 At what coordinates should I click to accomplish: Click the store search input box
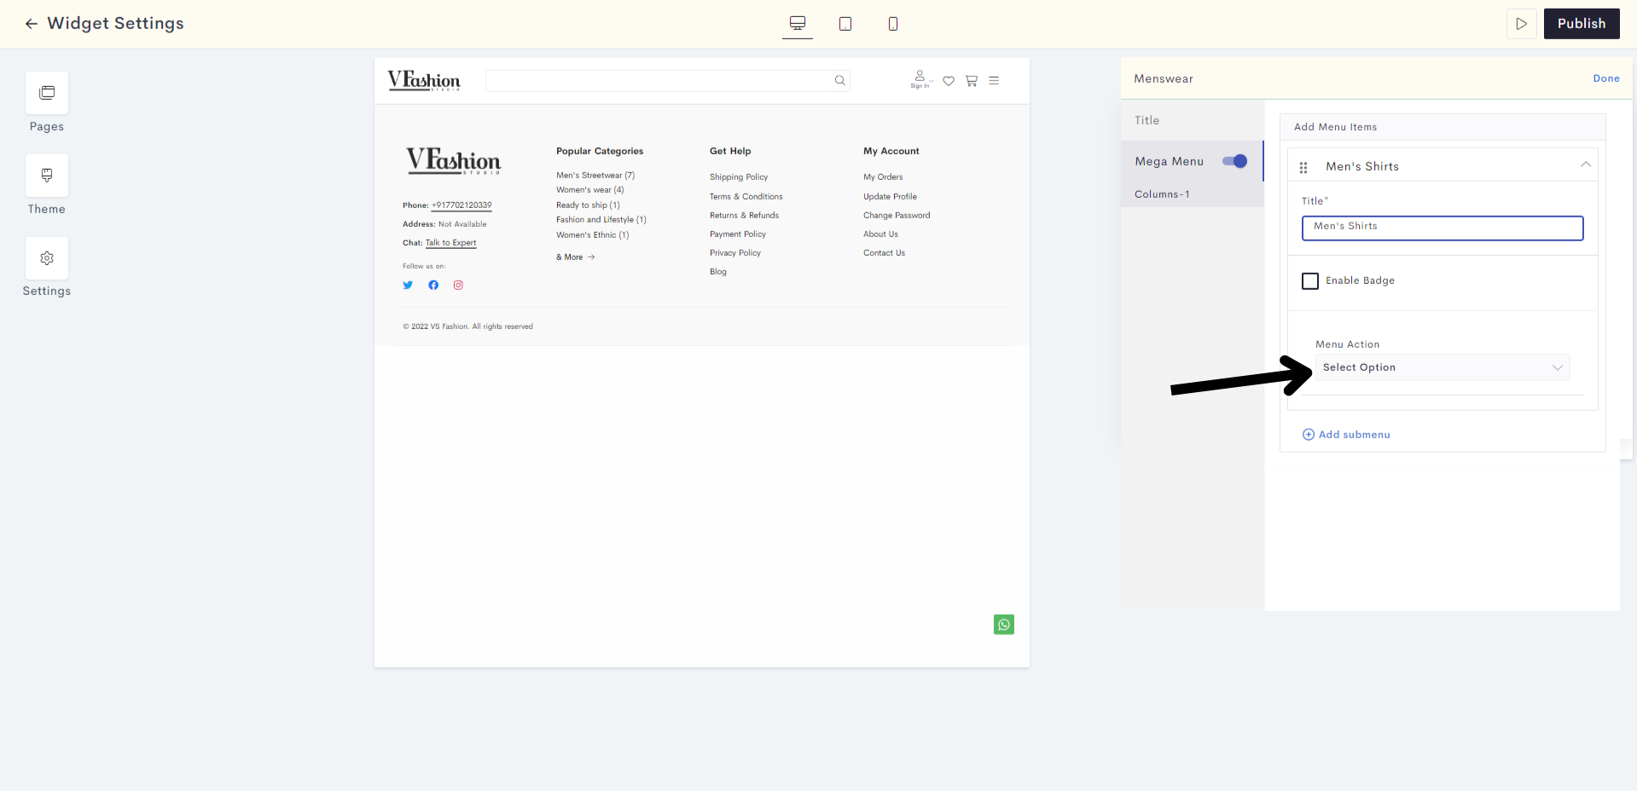pos(668,80)
